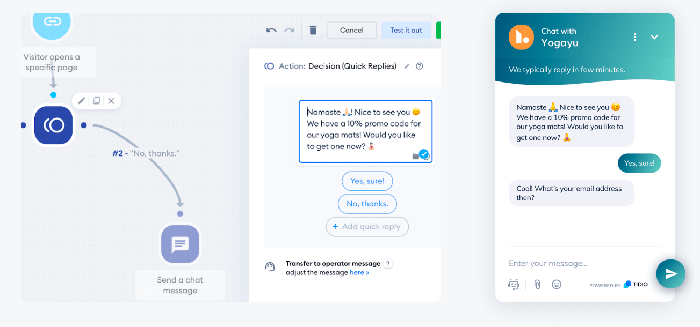
Task: Click the Cancel button
Action: tap(352, 30)
